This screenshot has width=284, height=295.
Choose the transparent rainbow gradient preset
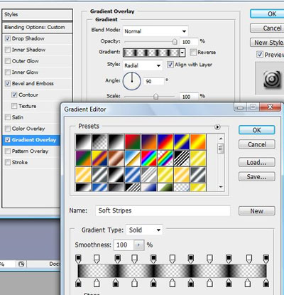(x=165, y=159)
